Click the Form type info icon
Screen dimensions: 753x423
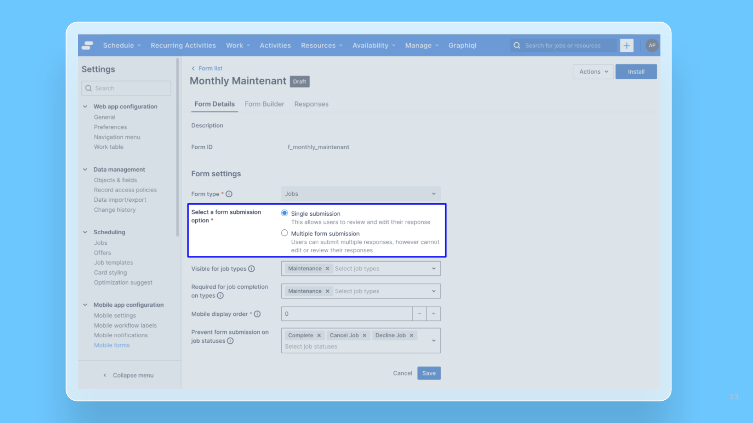tap(229, 194)
